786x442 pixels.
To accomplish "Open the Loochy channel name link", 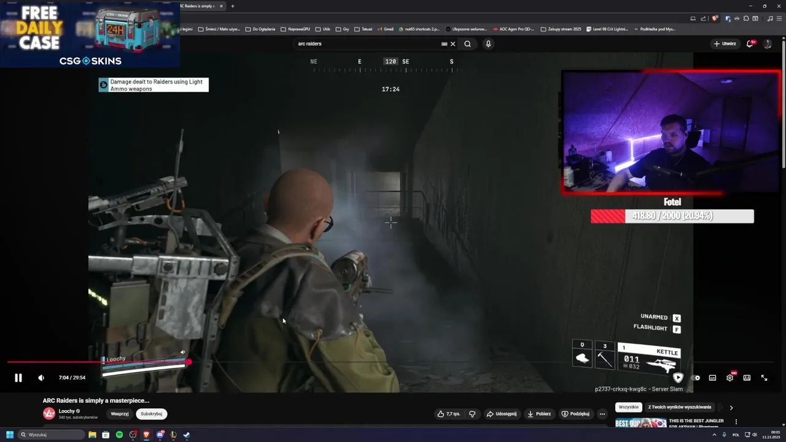I will click(66, 411).
